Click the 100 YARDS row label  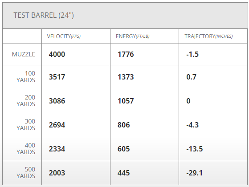click(x=26, y=77)
